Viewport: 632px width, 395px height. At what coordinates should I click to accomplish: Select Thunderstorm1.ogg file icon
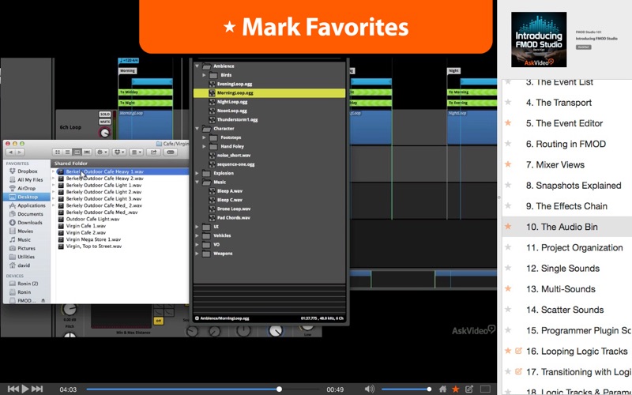pos(212,120)
